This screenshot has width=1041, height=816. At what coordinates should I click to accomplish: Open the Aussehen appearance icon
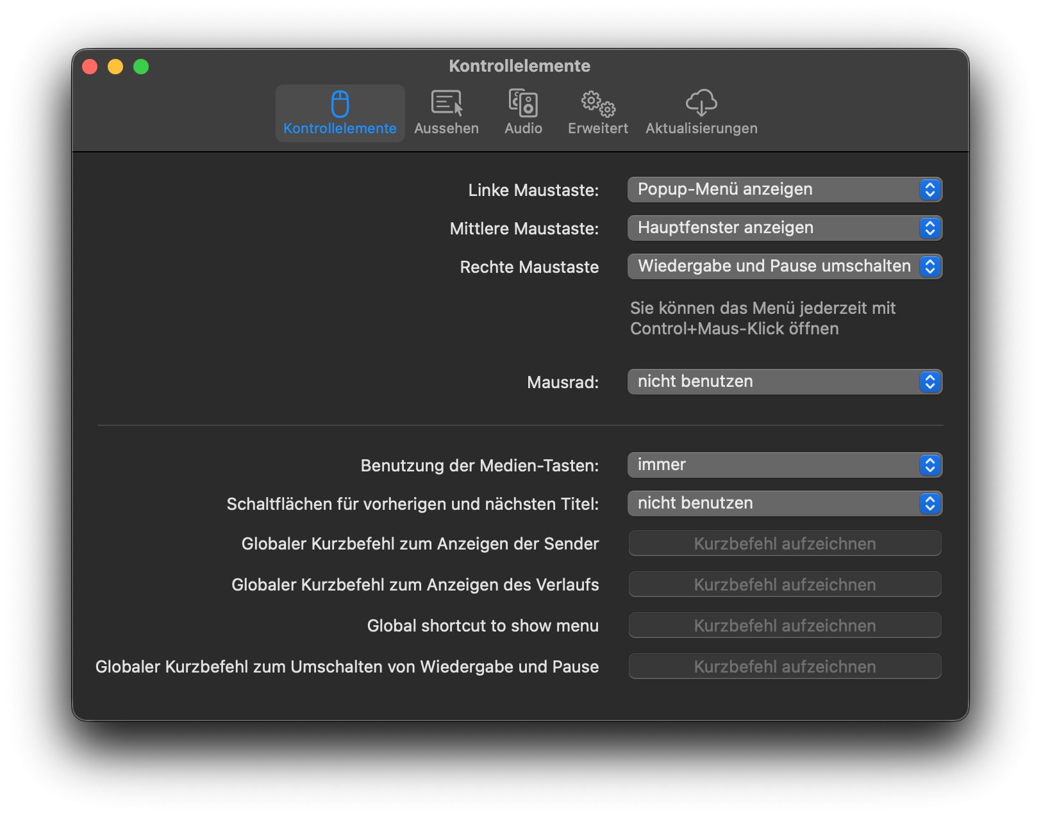446,102
